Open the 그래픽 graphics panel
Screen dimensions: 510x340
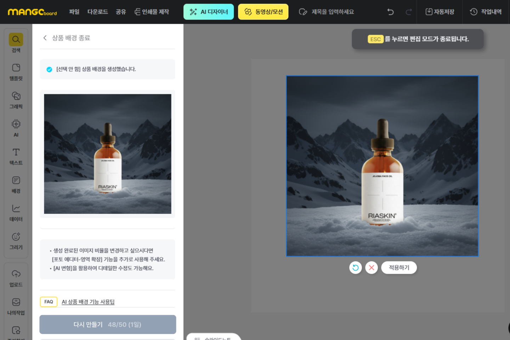[x=16, y=100]
